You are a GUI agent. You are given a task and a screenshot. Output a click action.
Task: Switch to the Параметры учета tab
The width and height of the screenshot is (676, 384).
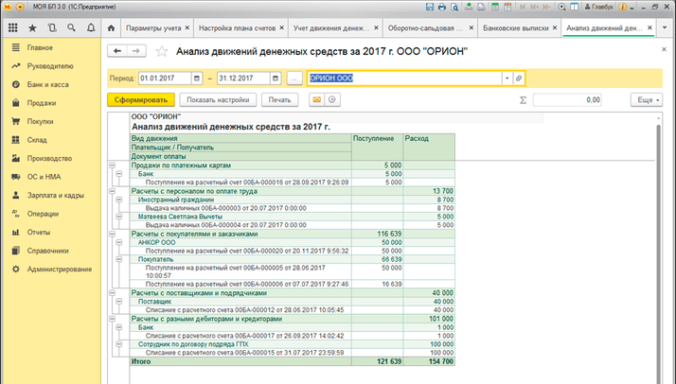pos(154,28)
